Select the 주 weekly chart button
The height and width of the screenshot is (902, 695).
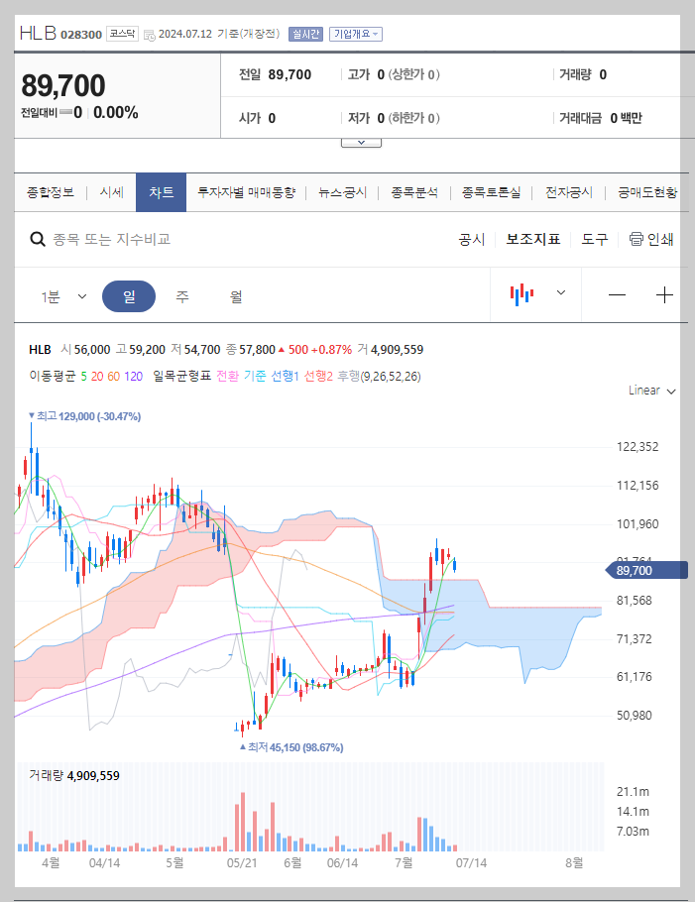(181, 294)
